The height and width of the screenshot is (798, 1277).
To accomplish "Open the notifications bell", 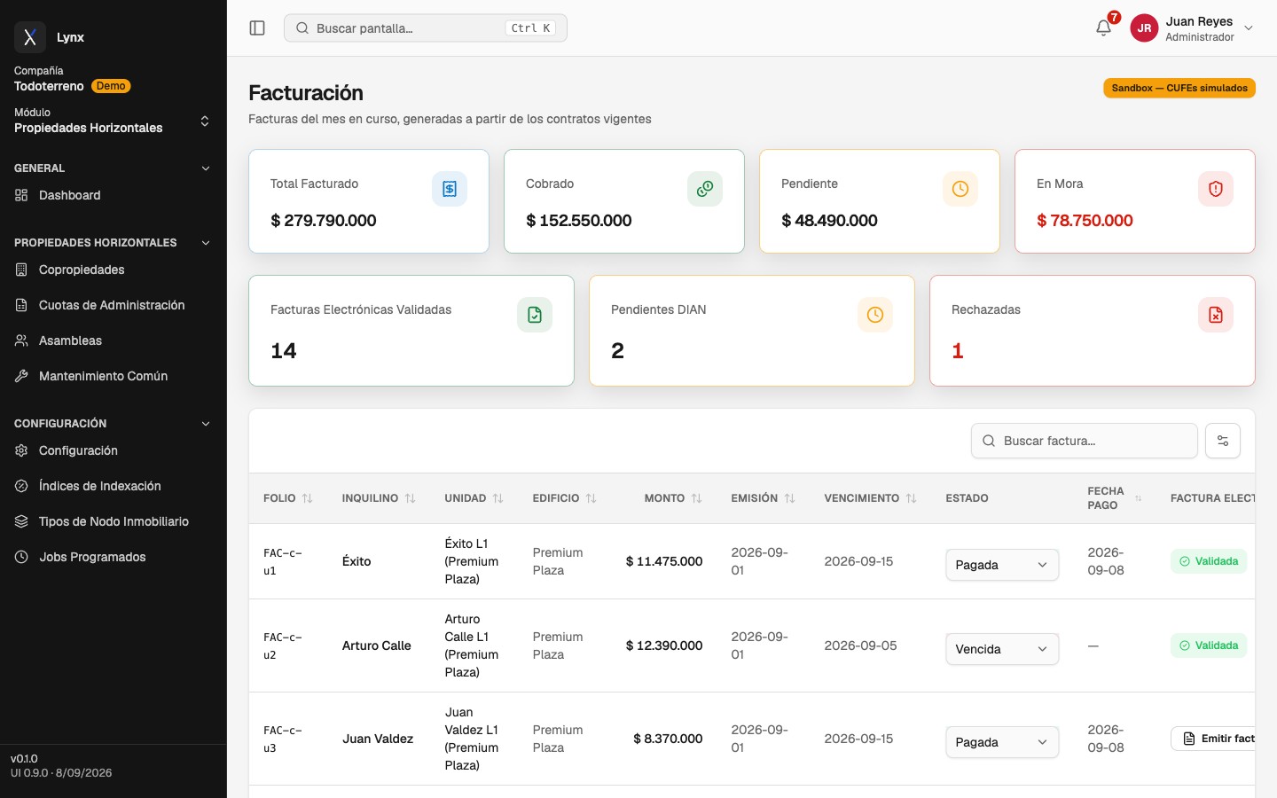I will [x=1103, y=28].
